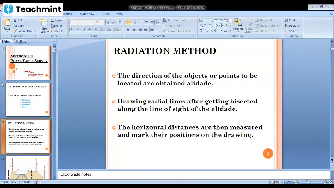This screenshot has height=188, width=334.
Task: Open PowerPoint Help question mark
Action: (x=331, y=14)
